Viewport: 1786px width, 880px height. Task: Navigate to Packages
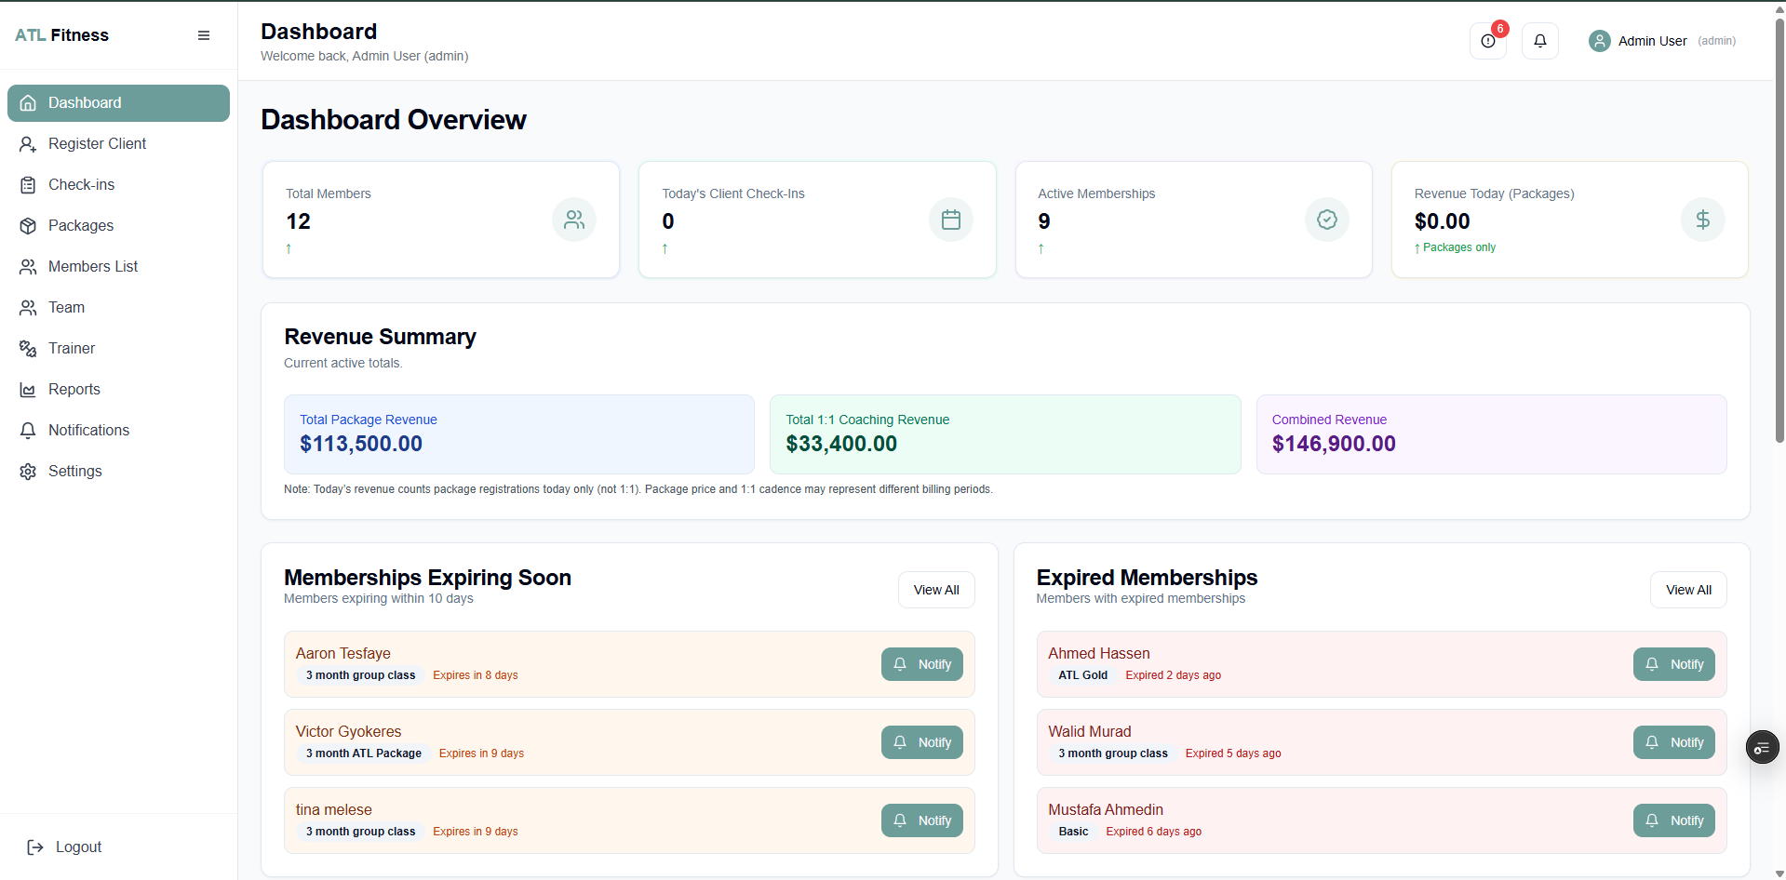click(118, 226)
